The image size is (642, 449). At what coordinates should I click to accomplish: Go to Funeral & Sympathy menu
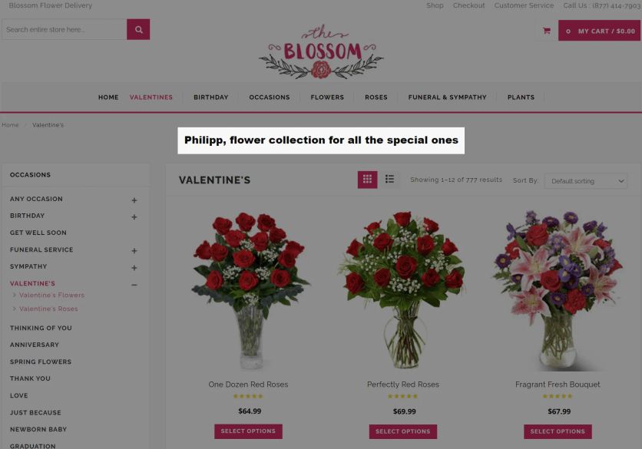(447, 97)
